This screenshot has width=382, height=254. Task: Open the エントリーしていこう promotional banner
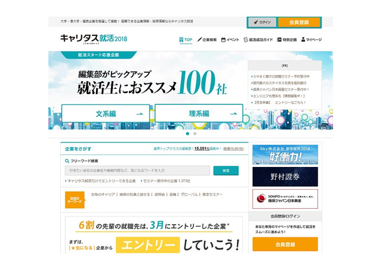click(x=154, y=236)
